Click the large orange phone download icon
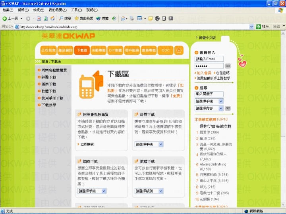The width and height of the screenshot is (286, 214). 91,85
